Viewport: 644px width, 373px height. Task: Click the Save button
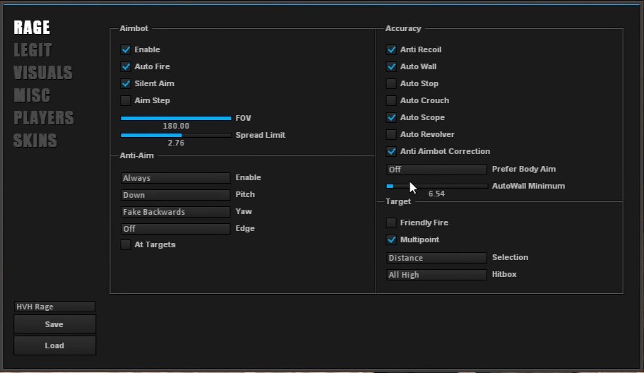pyautogui.click(x=54, y=324)
